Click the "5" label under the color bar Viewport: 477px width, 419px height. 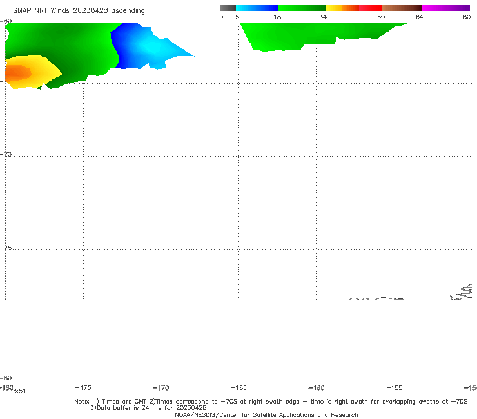point(237,17)
